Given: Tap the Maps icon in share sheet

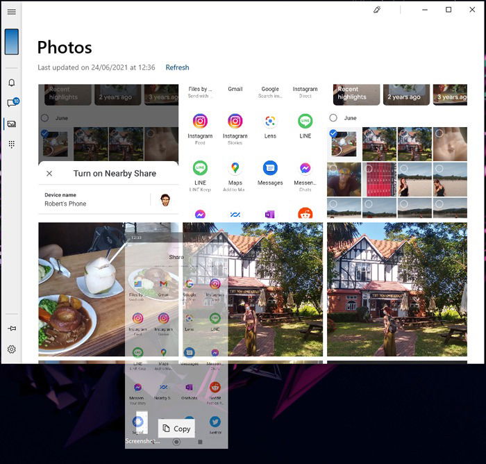Looking at the screenshot, I should (235, 168).
